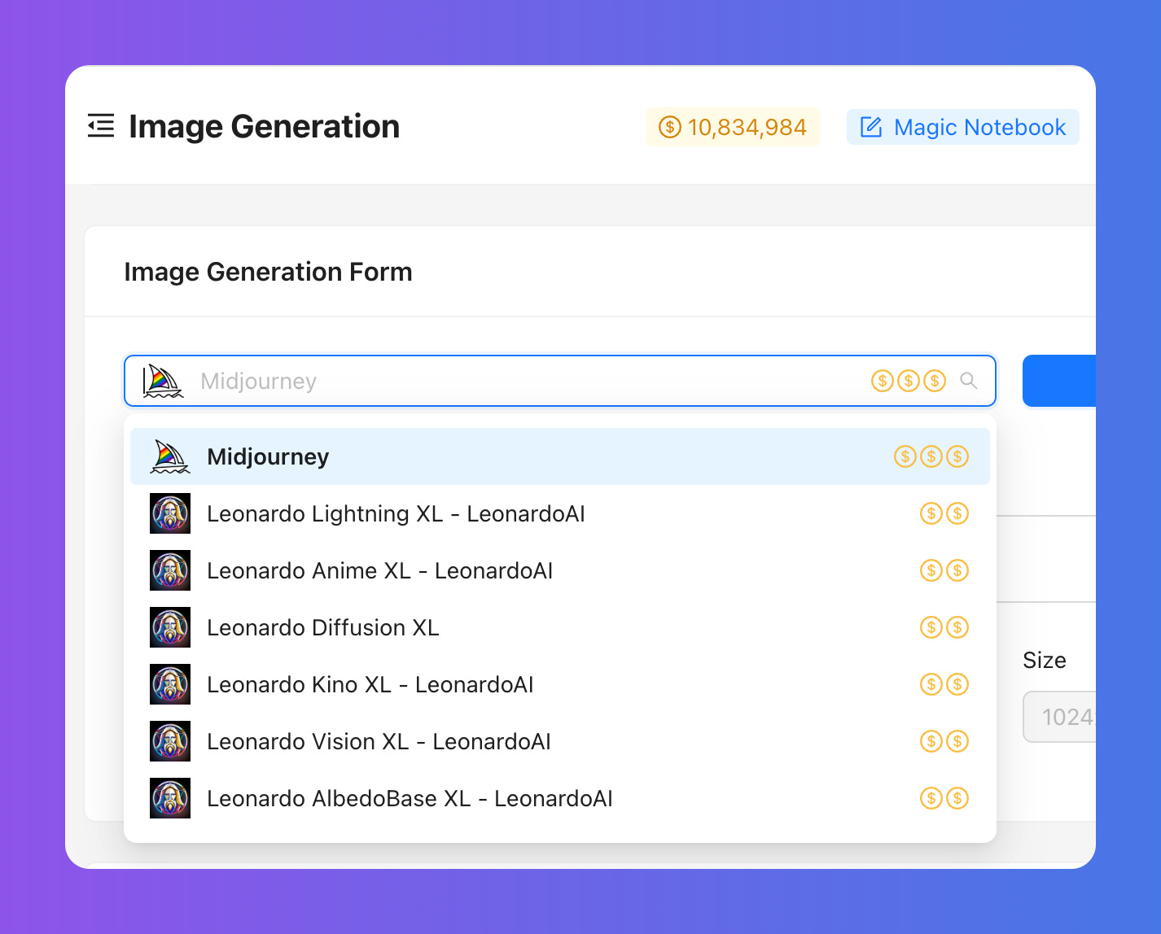Select Leonardo Vision XL - LeonardoAI

(560, 741)
